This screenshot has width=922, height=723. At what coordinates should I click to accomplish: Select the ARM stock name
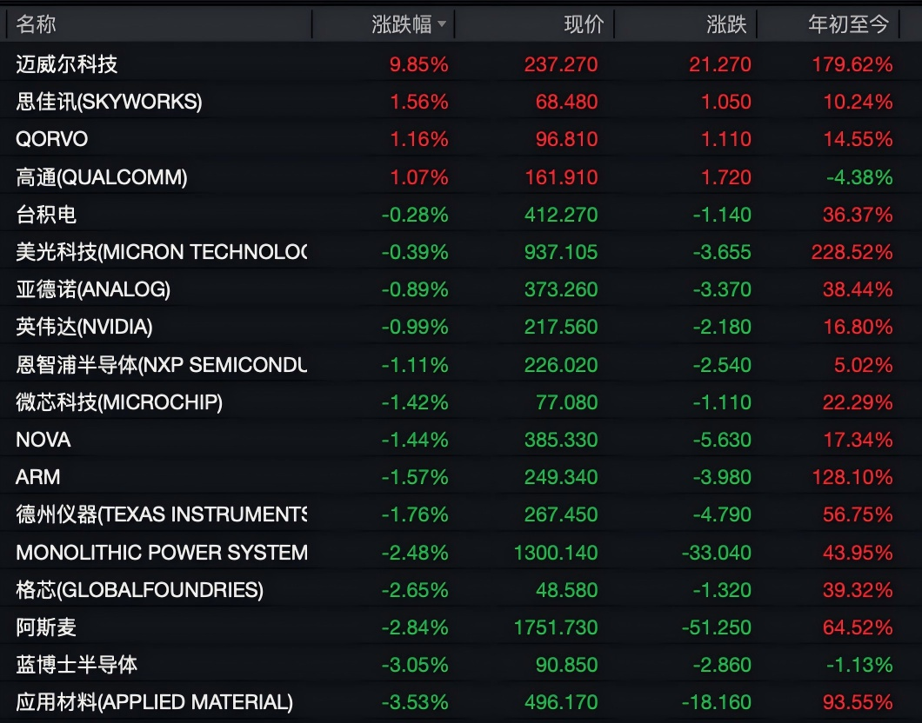coord(37,477)
